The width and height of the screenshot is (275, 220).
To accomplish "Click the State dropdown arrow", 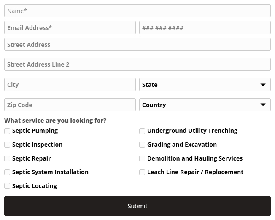I will pyautogui.click(x=263, y=85).
